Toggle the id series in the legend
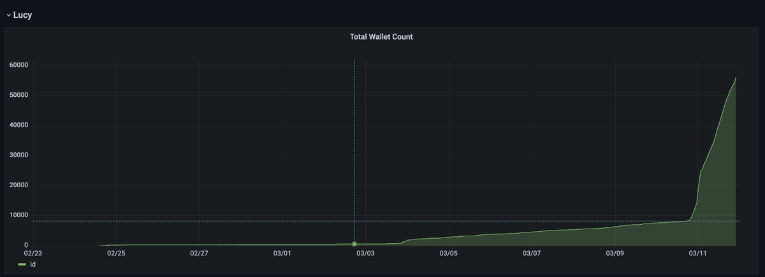This screenshot has height=277, width=765. 33,264
